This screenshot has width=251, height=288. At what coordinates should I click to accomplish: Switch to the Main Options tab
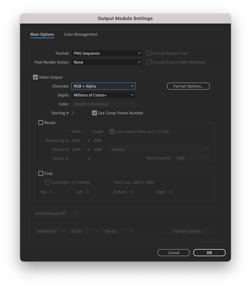pos(42,34)
